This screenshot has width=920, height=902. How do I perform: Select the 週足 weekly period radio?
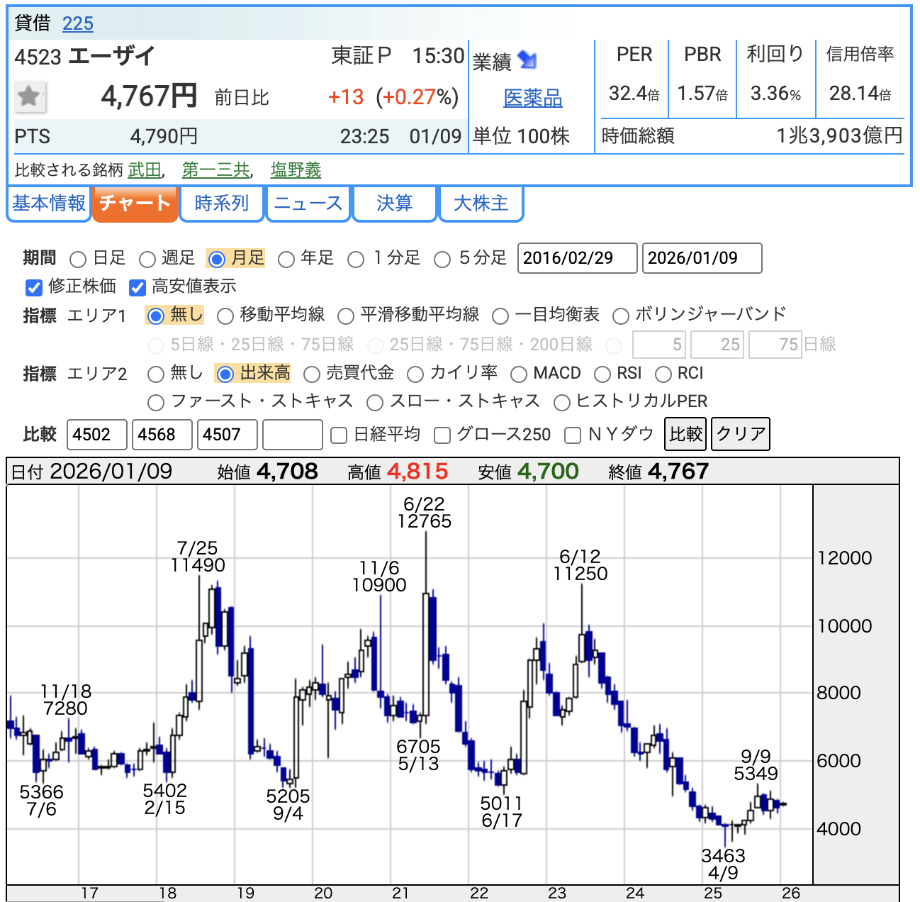point(147,260)
